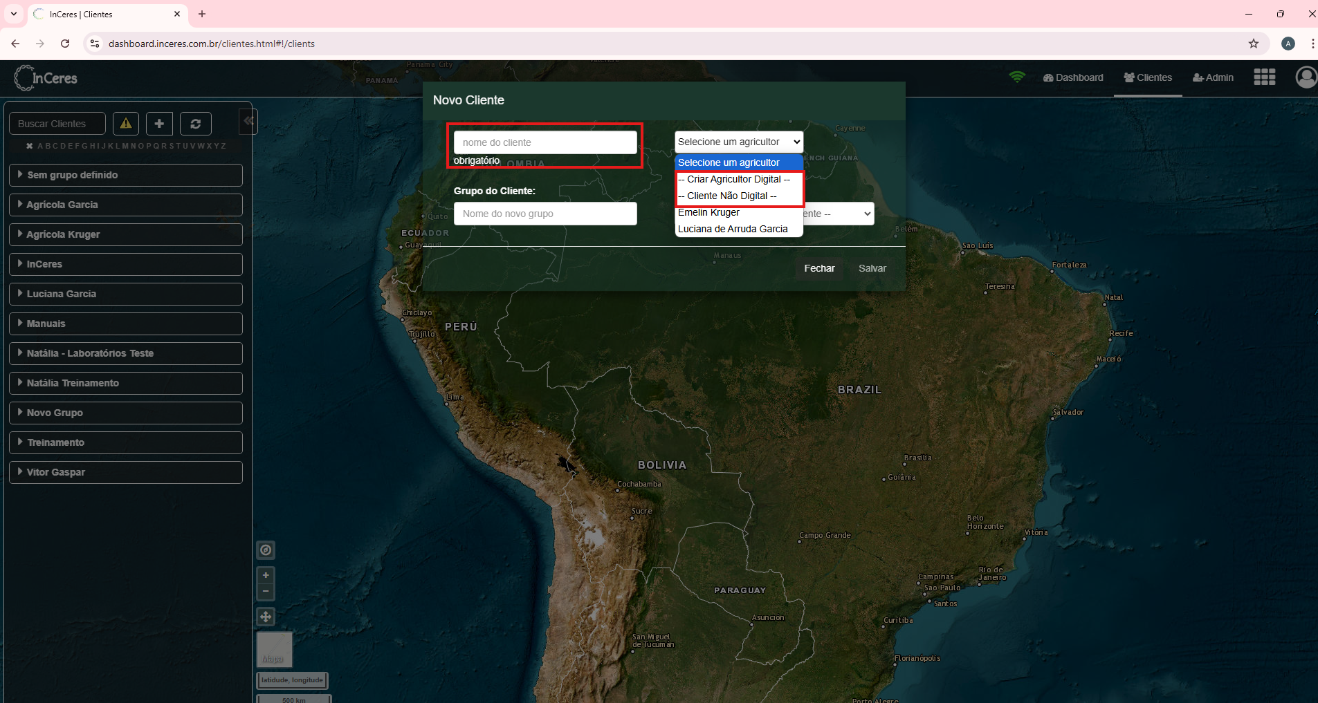Expand the Treinamento group
The image size is (1318, 703).
[x=126, y=442]
